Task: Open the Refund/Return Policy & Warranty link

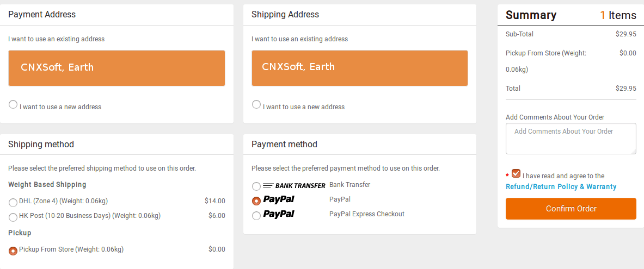Action: [561, 186]
